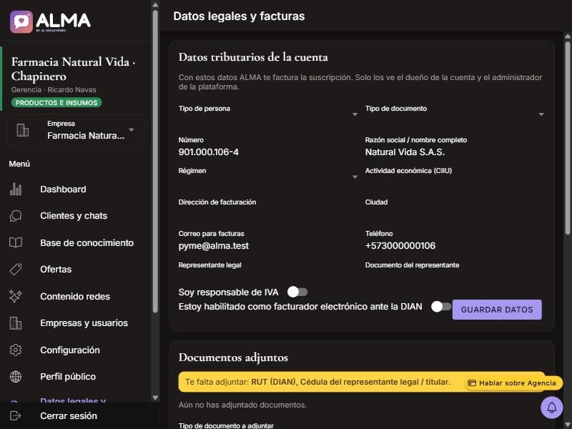
Task: Click the Configuración gear icon
Action: [15, 350]
